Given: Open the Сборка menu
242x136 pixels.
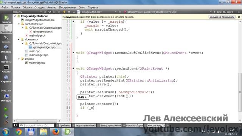Looking at the screenshot, I should click(27, 7).
